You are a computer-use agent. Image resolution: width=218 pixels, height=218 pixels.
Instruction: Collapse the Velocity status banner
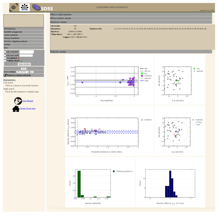click(x=131, y=52)
